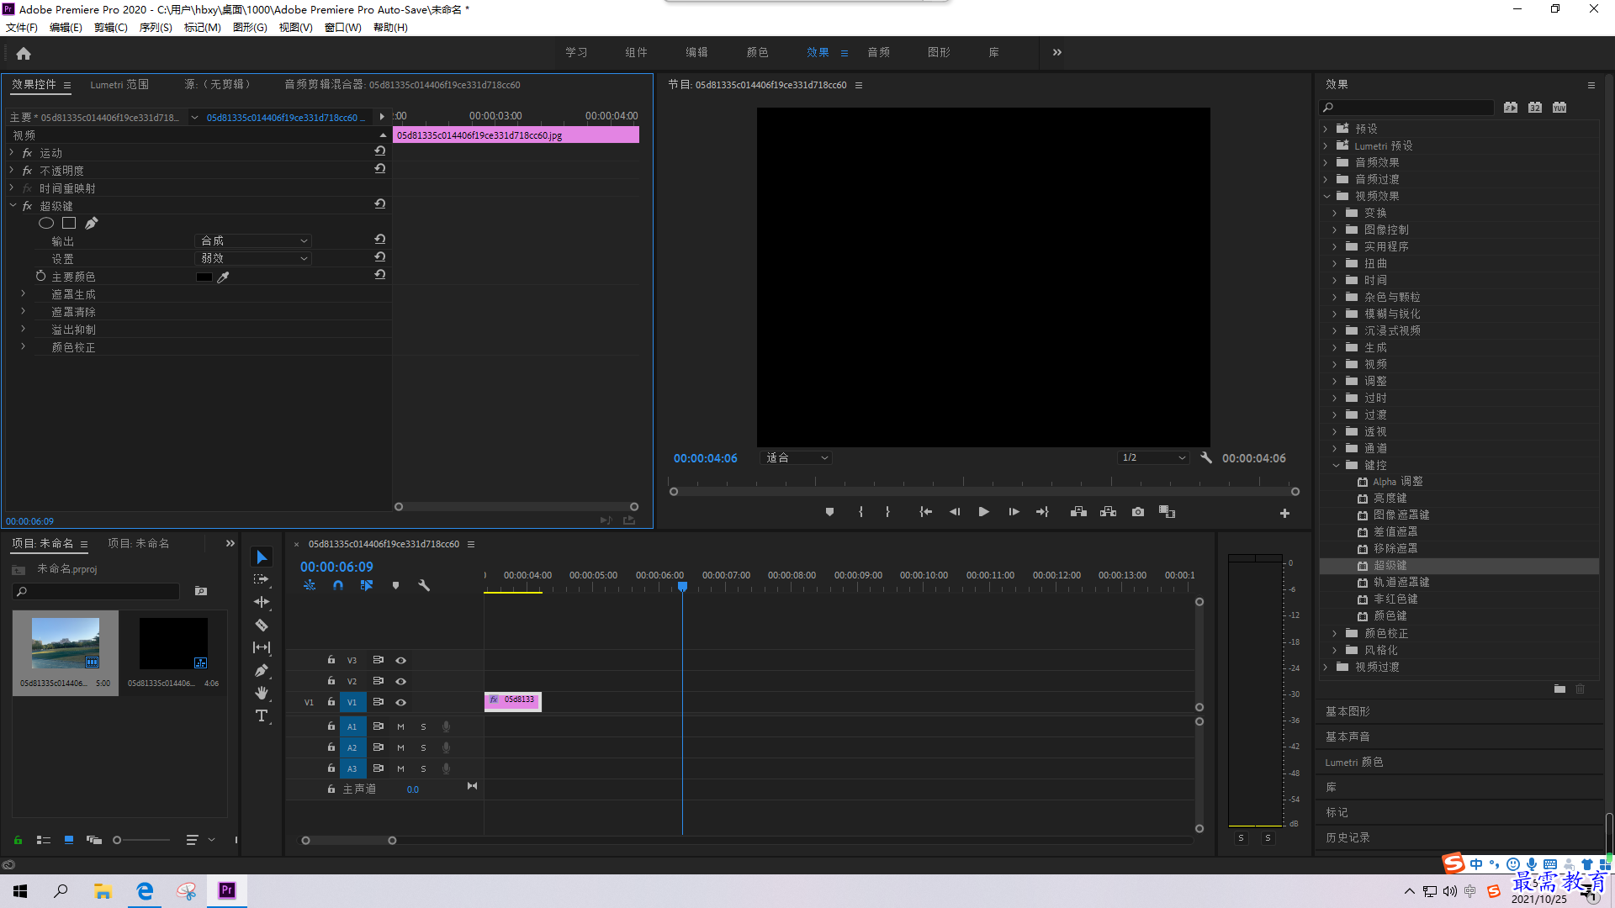Solo audio track A2
Viewport: 1615px width, 908px height.
click(423, 747)
